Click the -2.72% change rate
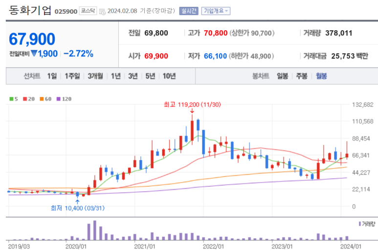 (x=78, y=53)
